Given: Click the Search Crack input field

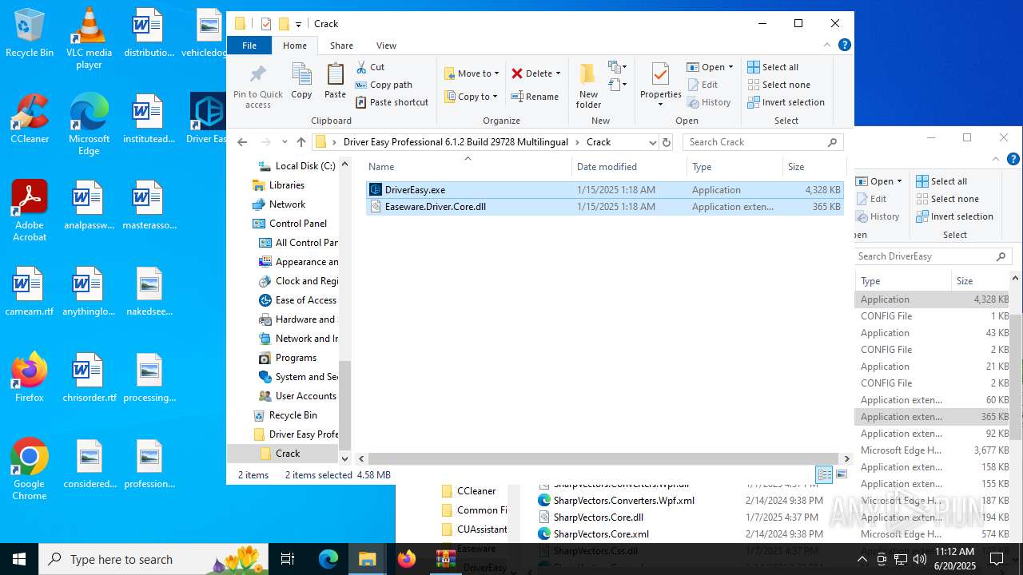Looking at the screenshot, I should click(763, 142).
